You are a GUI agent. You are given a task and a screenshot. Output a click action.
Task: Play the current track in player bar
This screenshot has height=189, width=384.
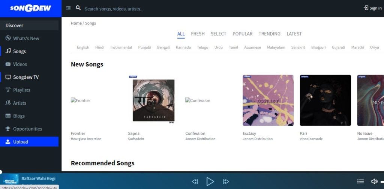coord(210,181)
